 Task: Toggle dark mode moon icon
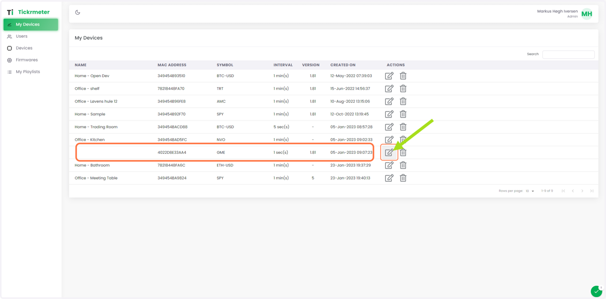point(78,13)
